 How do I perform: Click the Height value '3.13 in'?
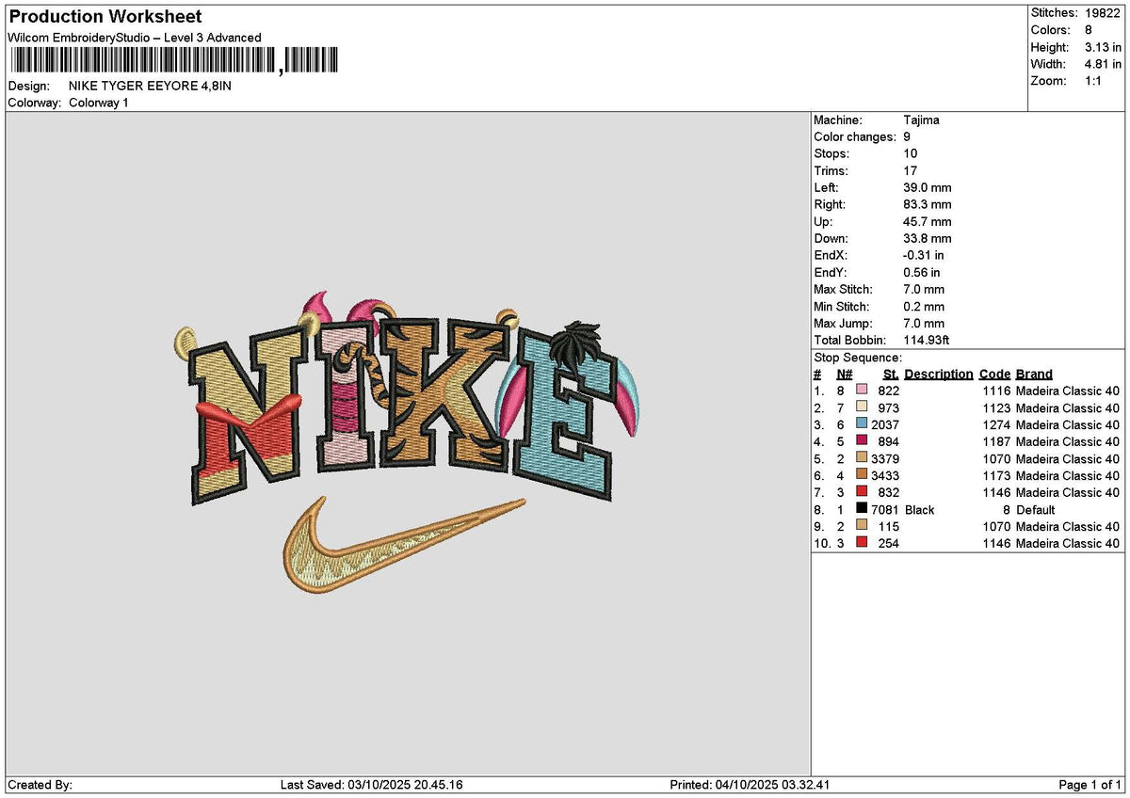[x=1103, y=47]
